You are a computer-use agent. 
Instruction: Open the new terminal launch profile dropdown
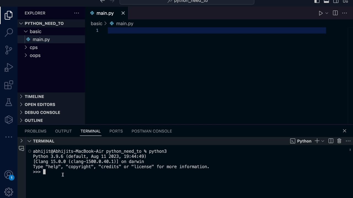[323, 141]
